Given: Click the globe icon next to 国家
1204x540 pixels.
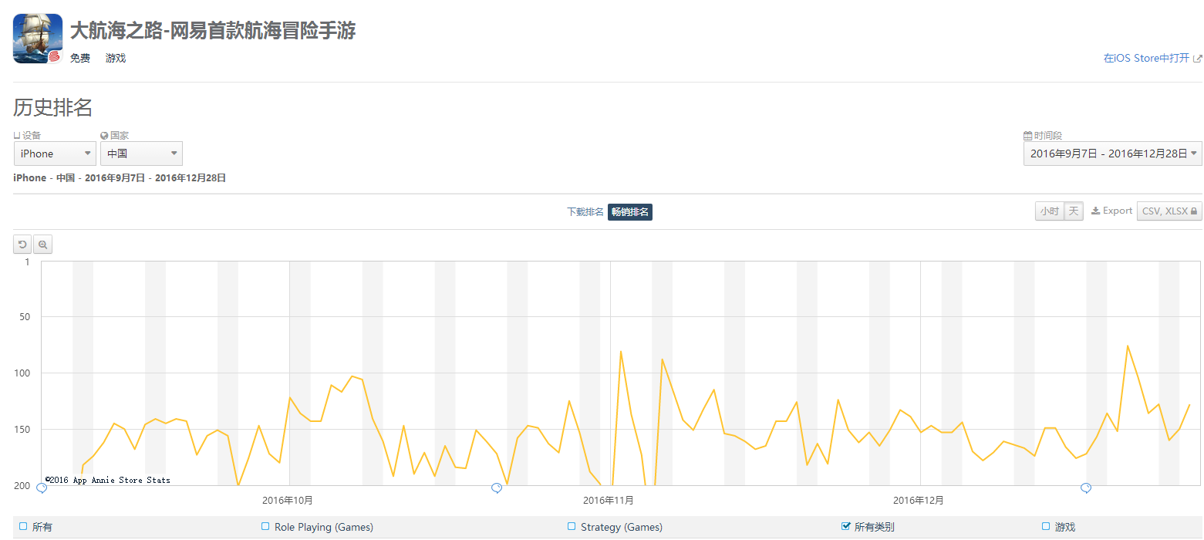Looking at the screenshot, I should [x=104, y=136].
